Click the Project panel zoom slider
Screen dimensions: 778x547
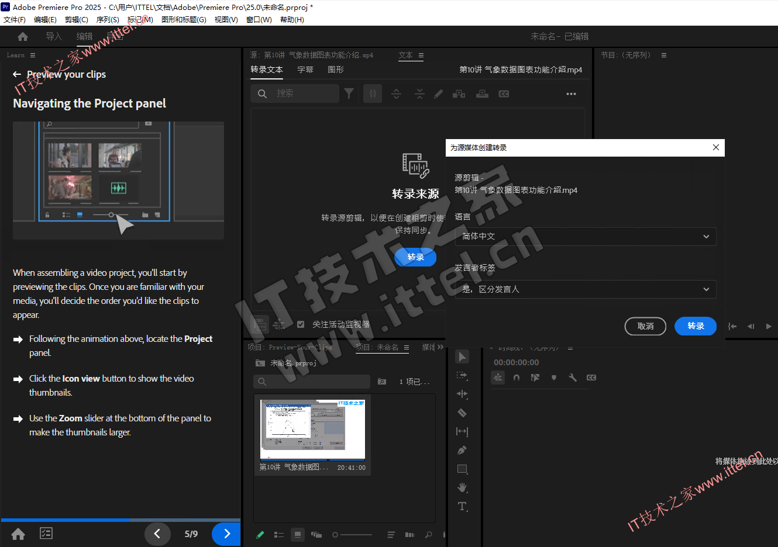[352, 535]
